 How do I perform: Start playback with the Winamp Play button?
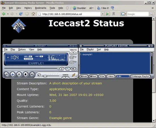13,74
